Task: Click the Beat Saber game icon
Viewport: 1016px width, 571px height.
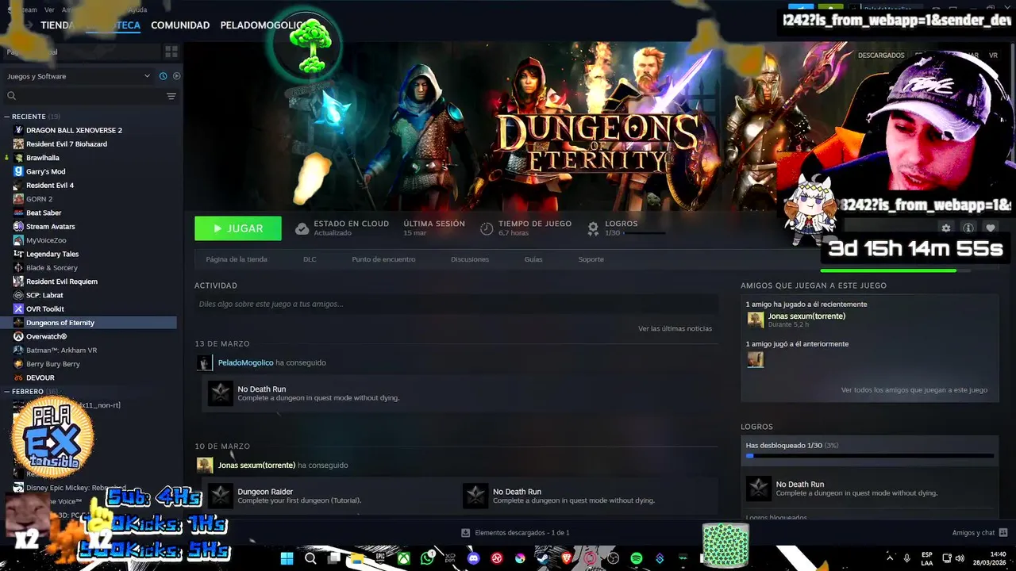Action: tap(18, 213)
